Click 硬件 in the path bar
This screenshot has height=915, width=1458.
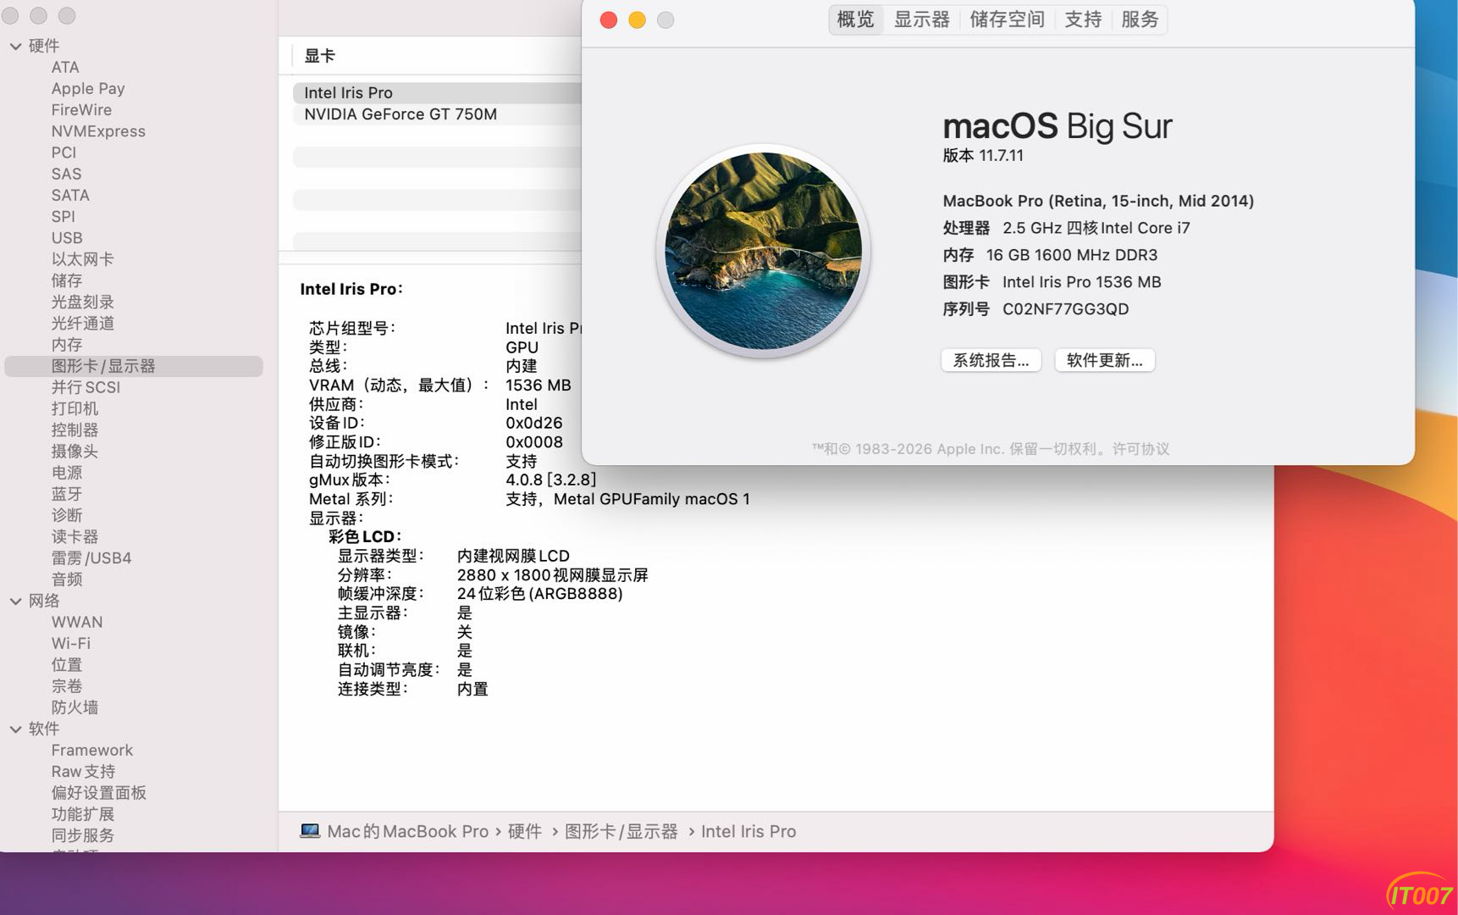(525, 831)
